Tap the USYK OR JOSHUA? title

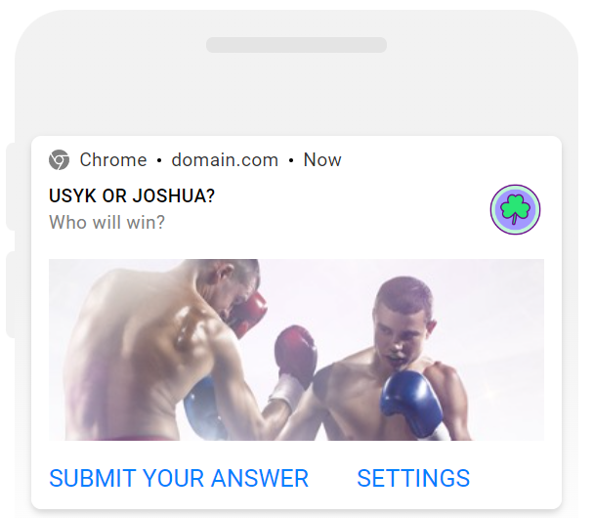[x=132, y=195]
